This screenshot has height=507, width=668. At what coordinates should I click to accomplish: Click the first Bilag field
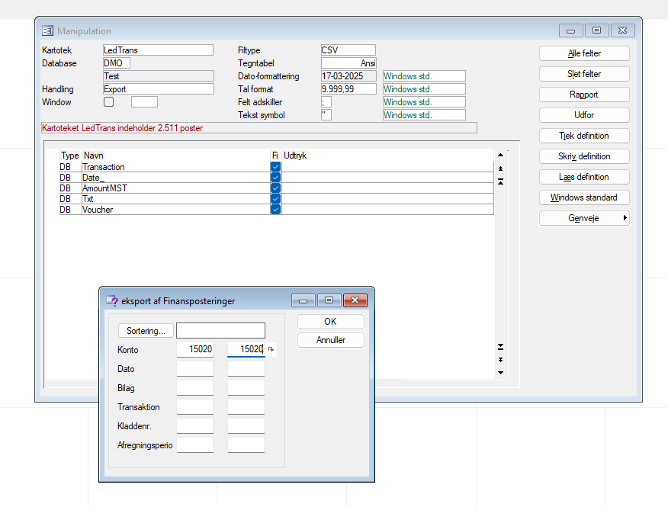coord(195,388)
